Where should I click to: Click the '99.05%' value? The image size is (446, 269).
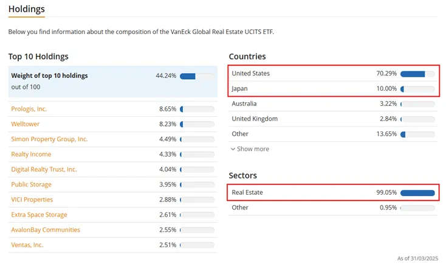click(386, 192)
